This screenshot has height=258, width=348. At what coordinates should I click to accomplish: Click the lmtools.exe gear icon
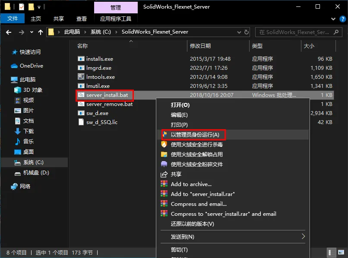(x=81, y=77)
